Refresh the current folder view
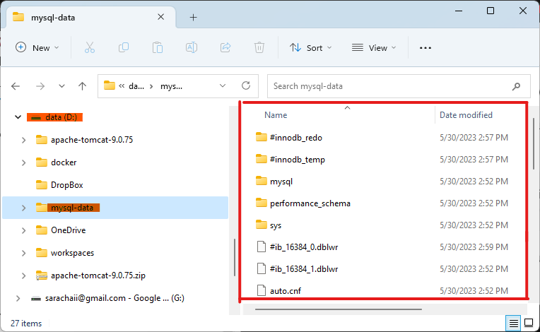The height and width of the screenshot is (332, 540). (245, 85)
